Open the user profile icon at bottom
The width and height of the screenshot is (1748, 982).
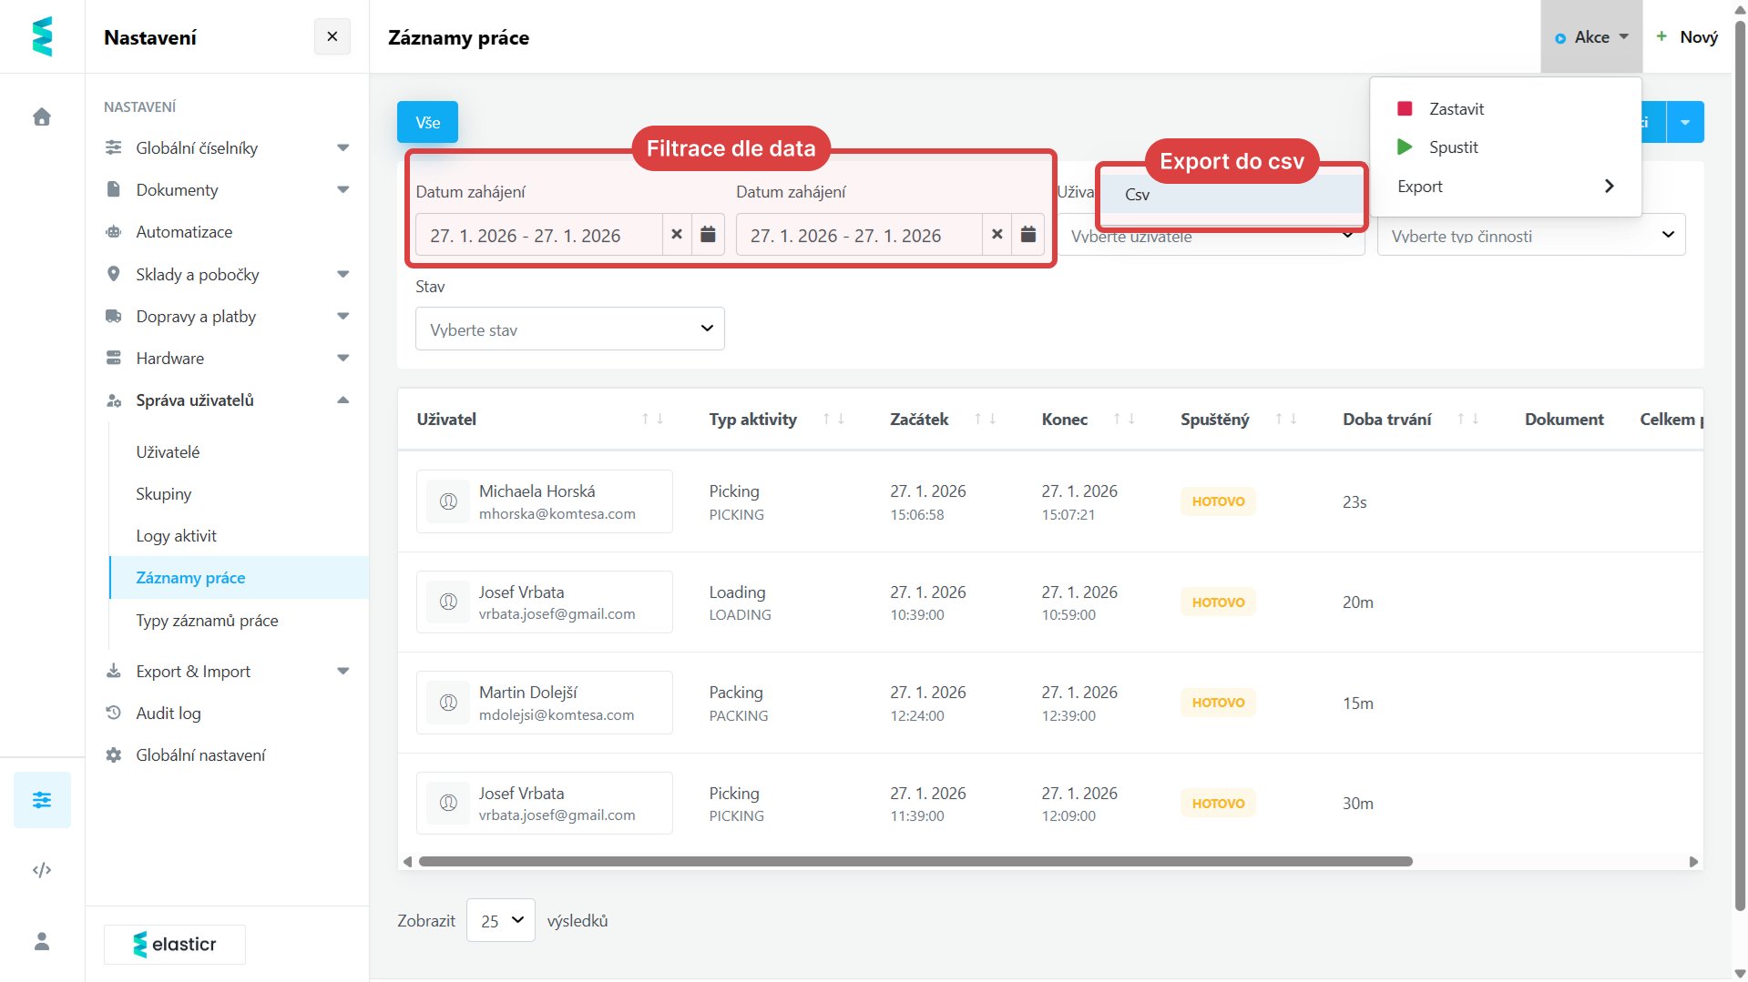click(42, 941)
